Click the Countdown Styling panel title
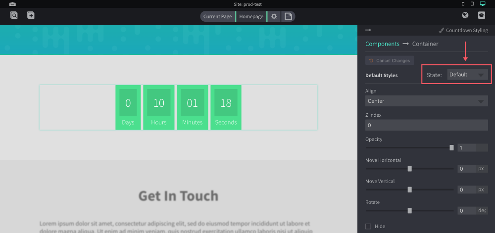Image resolution: width=495 pixels, height=233 pixels. tap(467, 30)
